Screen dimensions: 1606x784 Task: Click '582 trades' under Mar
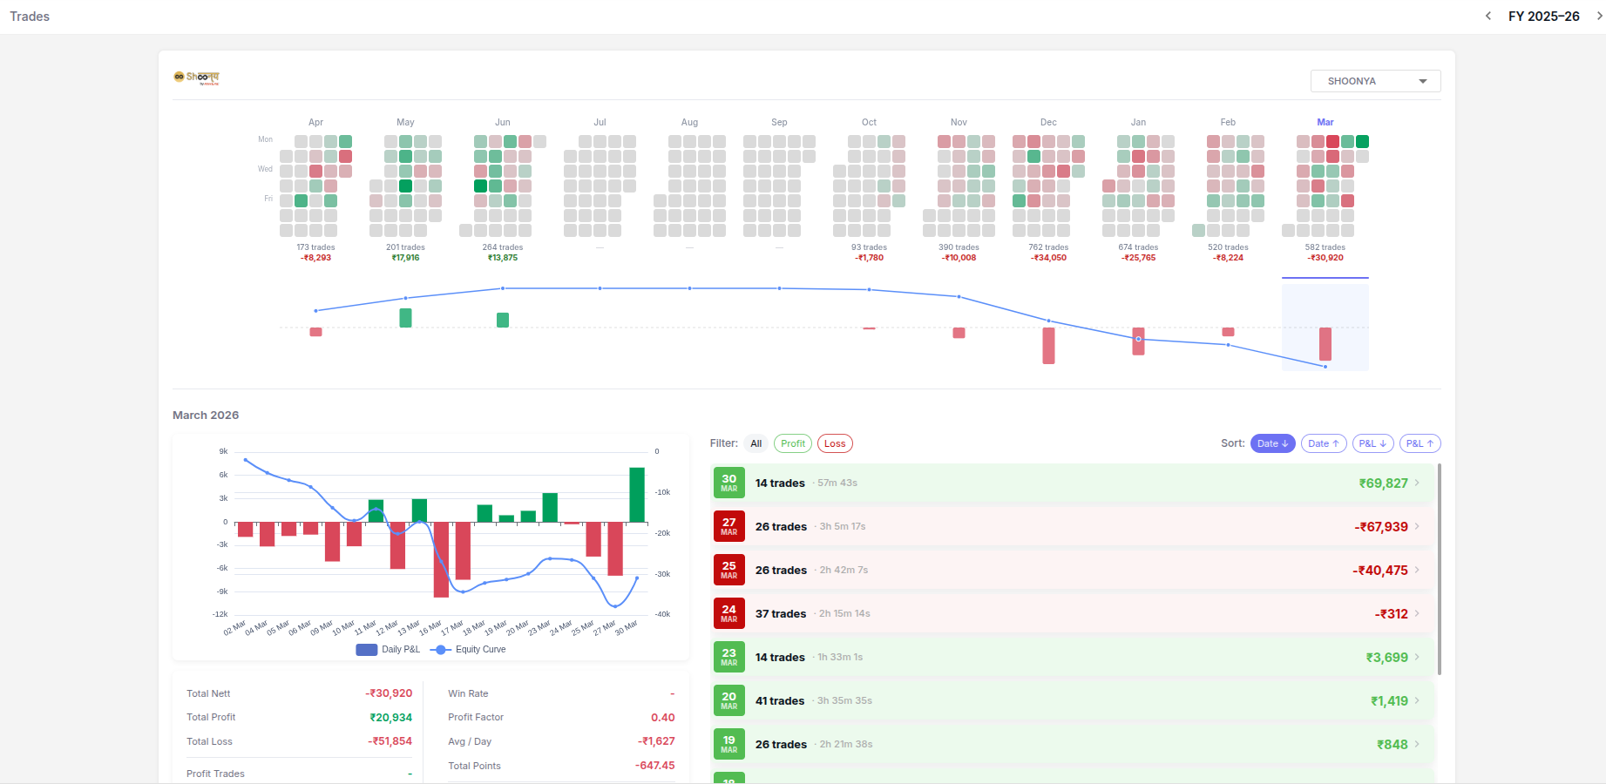[1325, 247]
